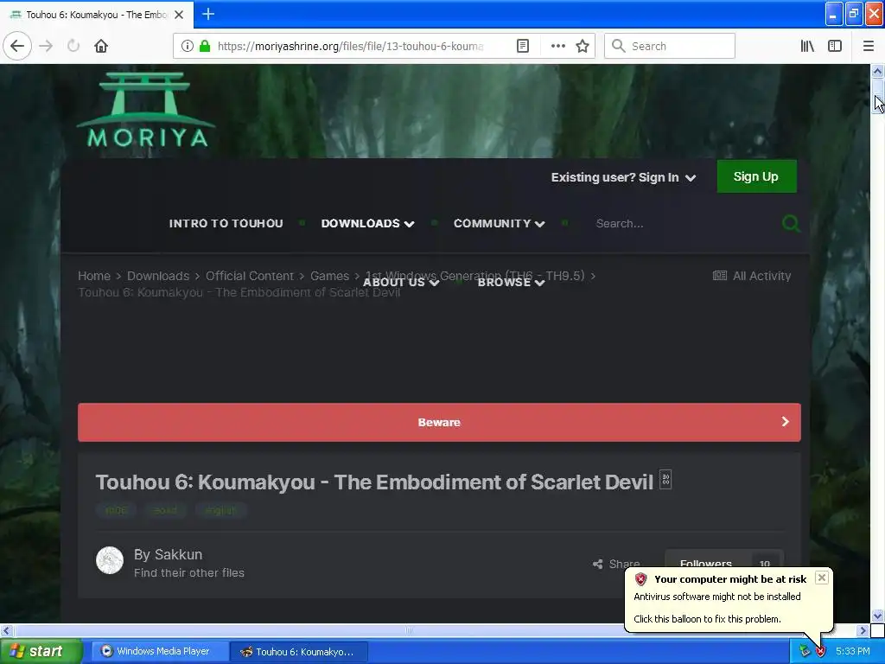Open a new tab with the plus button
The image size is (885, 664).
click(x=208, y=14)
